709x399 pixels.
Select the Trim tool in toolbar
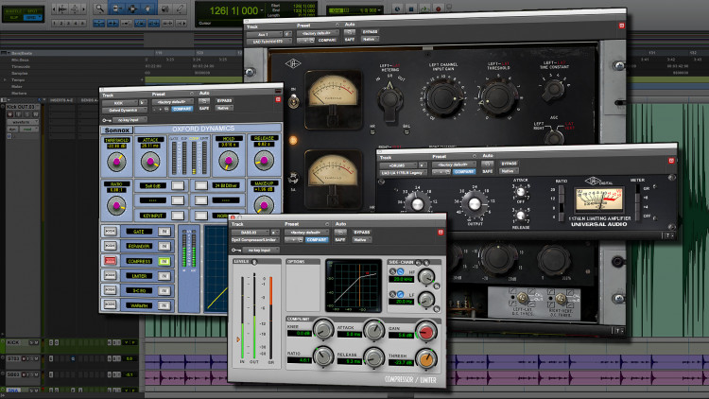116,9
